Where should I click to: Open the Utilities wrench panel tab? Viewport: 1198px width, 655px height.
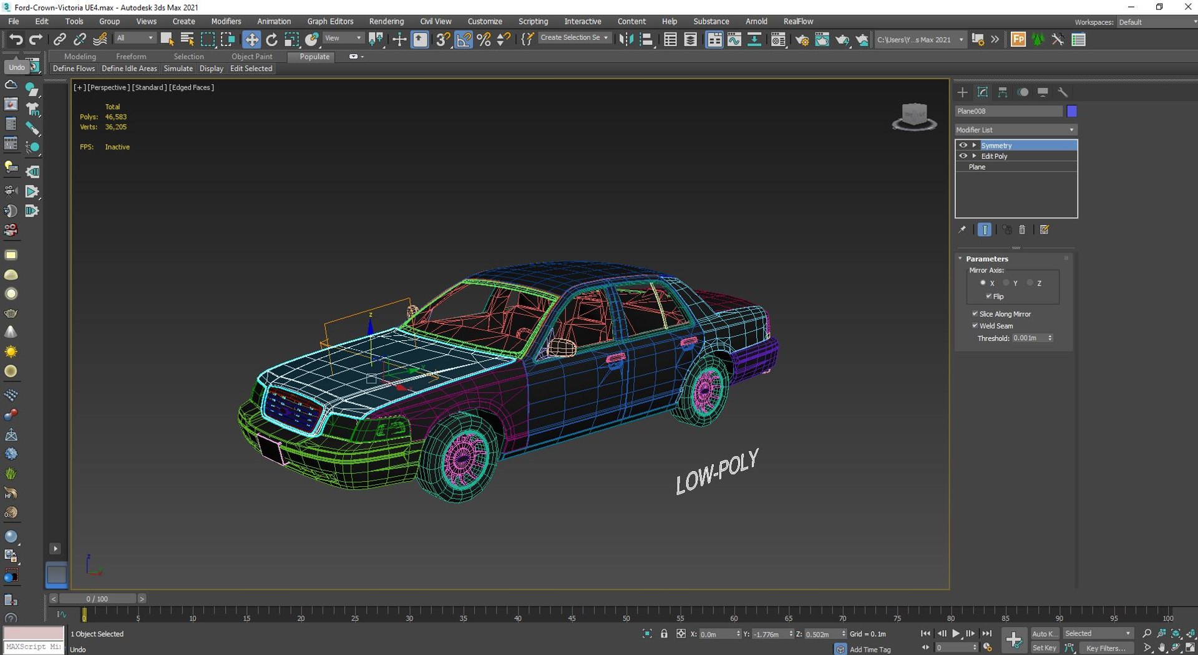(x=1063, y=92)
